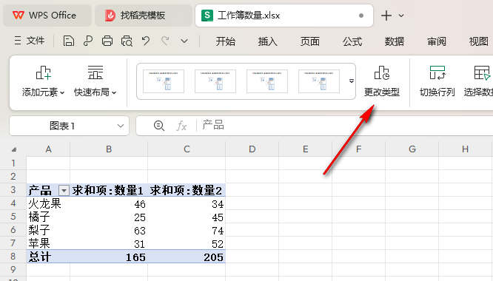
Task: Click the 梨子 cell
Action: (x=48, y=230)
